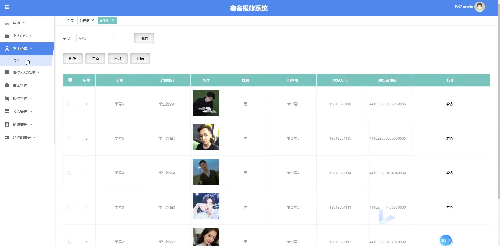Screen dimensions: 500x246
Task: Click the 宿舍报修系统 title
Action: click(x=249, y=8)
